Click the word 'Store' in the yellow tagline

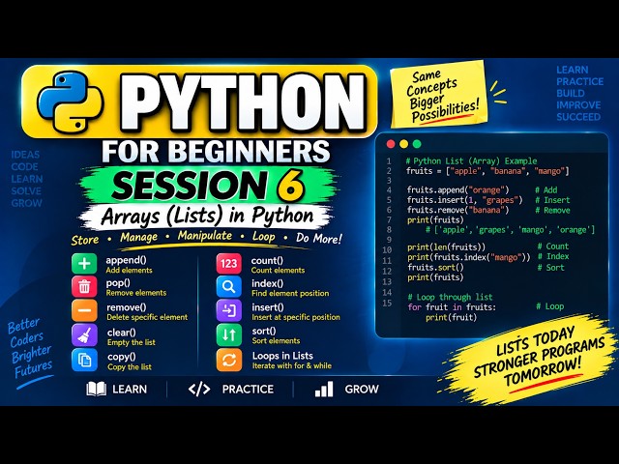point(85,240)
